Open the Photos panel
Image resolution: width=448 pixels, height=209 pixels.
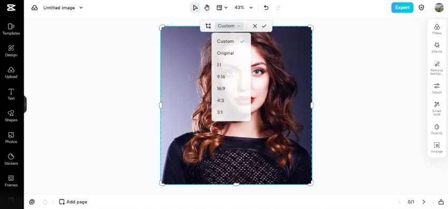pos(11,138)
